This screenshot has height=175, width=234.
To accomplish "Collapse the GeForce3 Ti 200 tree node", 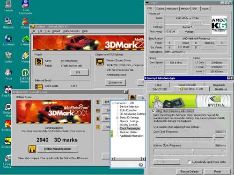I will [x=113, y=103].
